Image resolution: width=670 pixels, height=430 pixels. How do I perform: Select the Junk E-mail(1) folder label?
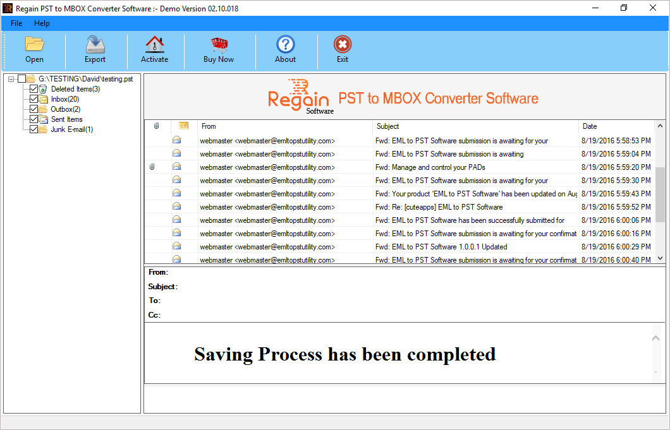72,129
